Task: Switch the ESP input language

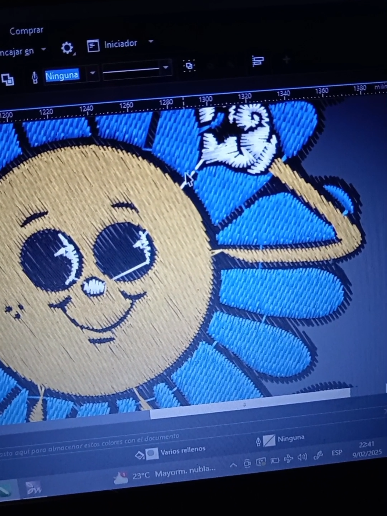Action: coord(337,453)
